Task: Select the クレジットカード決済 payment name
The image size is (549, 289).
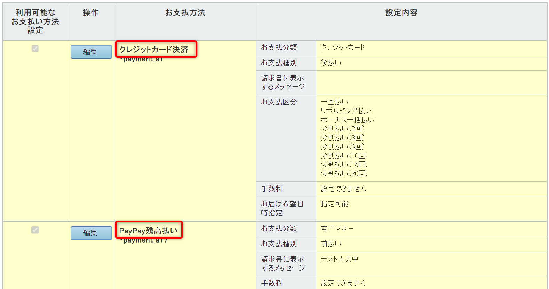Action: click(x=154, y=50)
